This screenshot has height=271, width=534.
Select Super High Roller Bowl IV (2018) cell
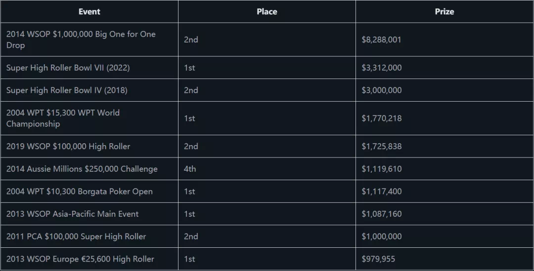pyautogui.click(x=67, y=90)
